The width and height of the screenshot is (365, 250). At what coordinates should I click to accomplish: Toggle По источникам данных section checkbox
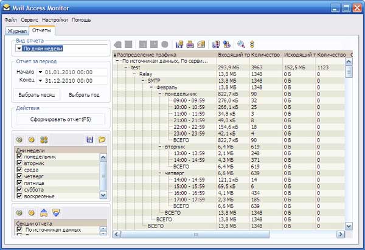pos(19,229)
